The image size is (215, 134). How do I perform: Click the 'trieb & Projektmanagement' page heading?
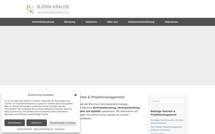pyautogui.click(x=102, y=97)
